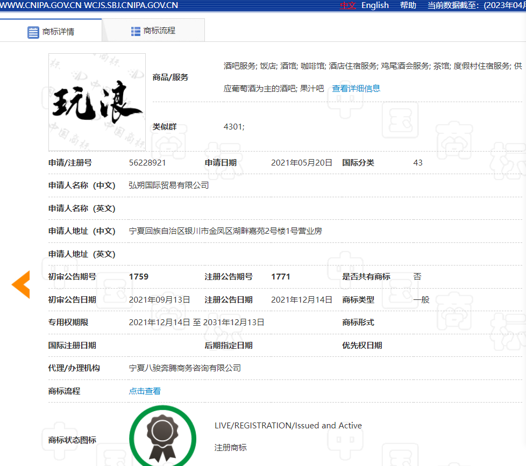Click the orange left arrow icon

[x=21, y=284]
